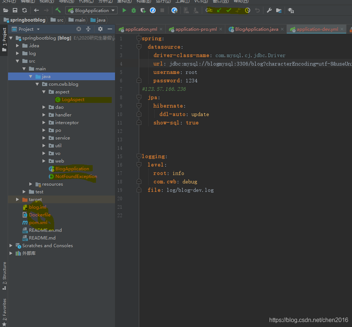Viewport: 352px width, 327px height.
Task: Open Project panel gear options
Action: (100, 29)
